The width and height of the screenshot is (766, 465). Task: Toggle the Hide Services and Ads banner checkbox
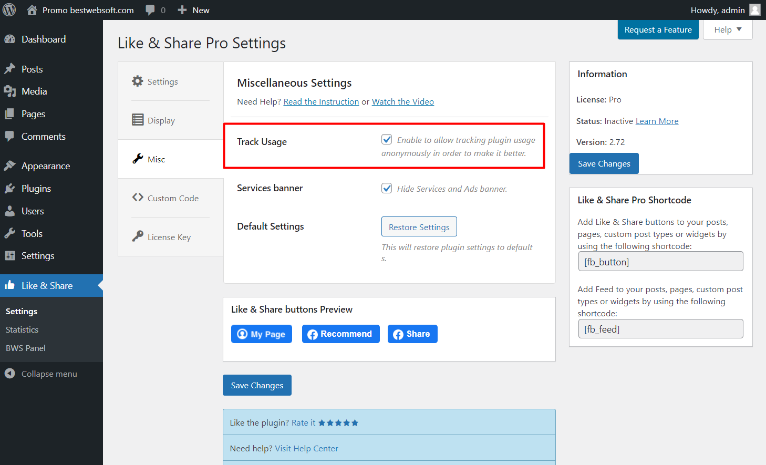point(387,188)
